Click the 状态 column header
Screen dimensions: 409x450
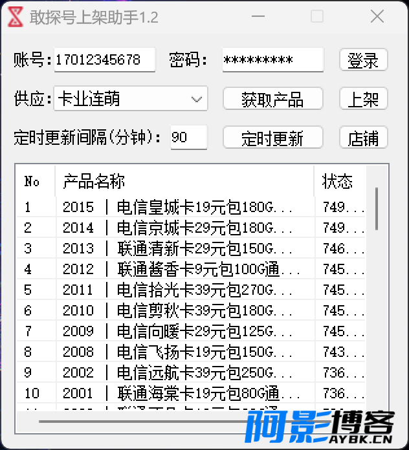[339, 182]
